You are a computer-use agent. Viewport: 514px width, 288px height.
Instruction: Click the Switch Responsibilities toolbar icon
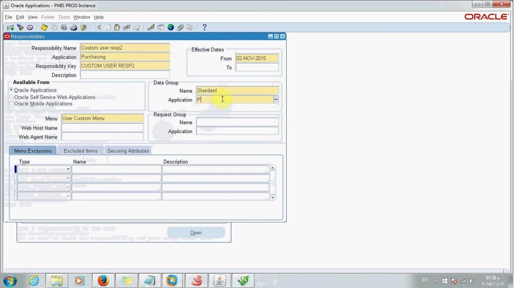click(64, 27)
